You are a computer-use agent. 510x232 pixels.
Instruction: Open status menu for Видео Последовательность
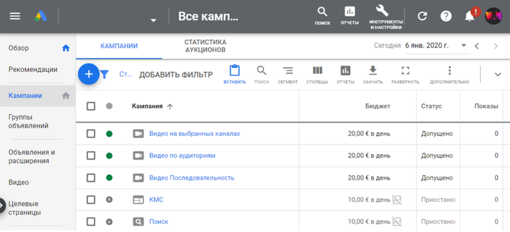pyautogui.click(x=109, y=178)
